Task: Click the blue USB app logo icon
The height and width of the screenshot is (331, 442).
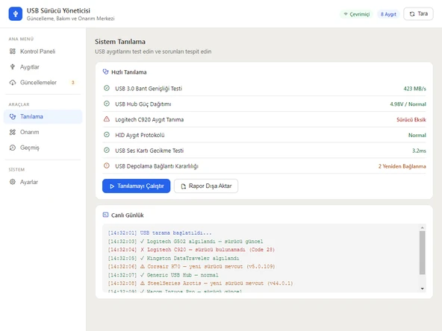Action: click(16, 13)
